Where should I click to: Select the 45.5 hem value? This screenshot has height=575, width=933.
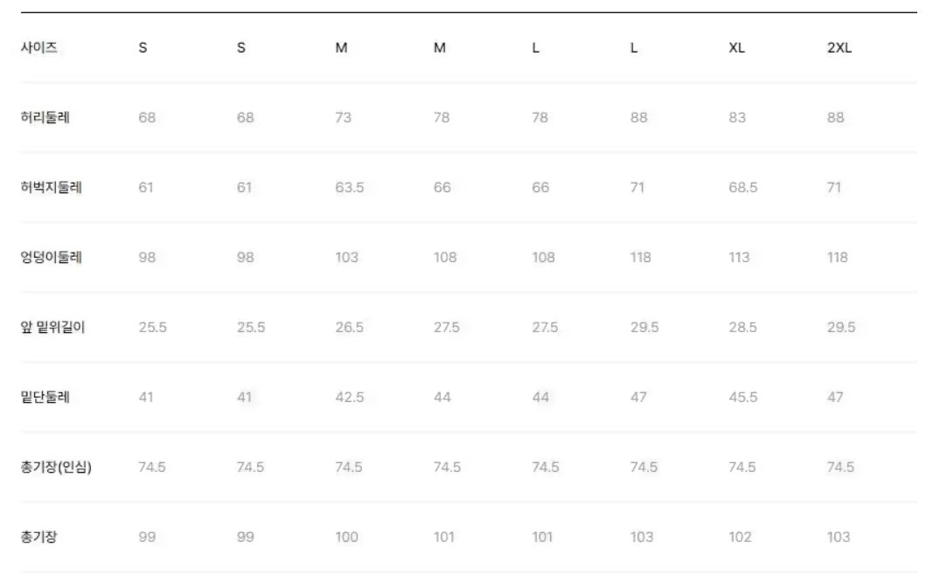(742, 398)
